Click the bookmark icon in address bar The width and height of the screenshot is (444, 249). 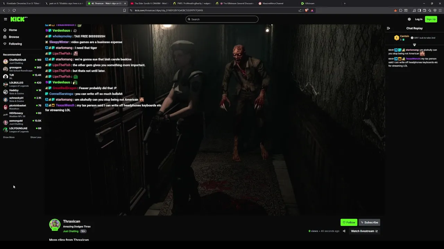[124, 10]
